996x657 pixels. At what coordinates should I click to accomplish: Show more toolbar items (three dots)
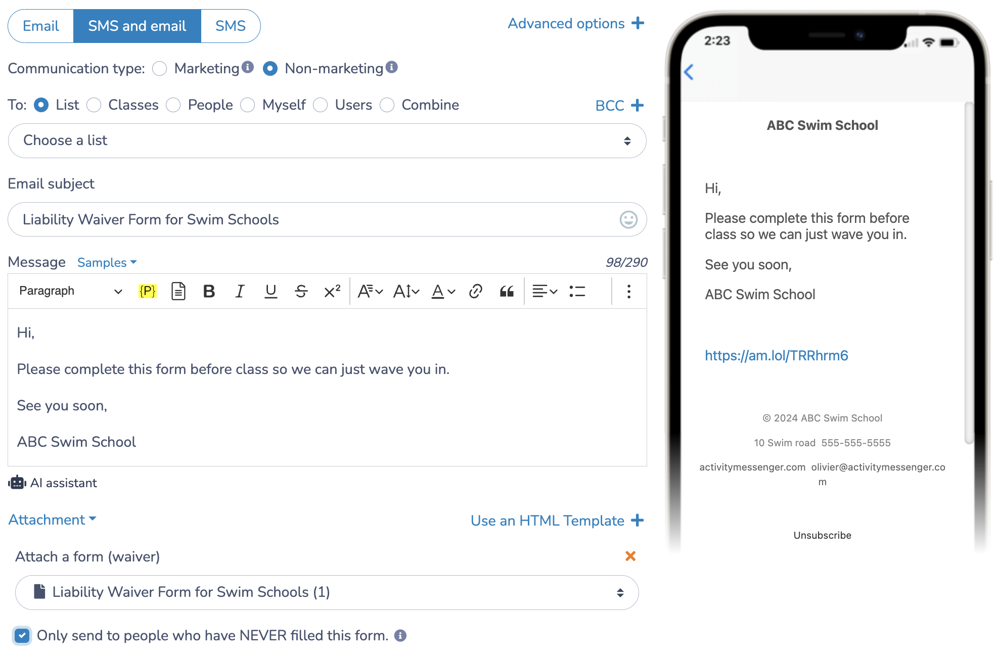pyautogui.click(x=629, y=291)
